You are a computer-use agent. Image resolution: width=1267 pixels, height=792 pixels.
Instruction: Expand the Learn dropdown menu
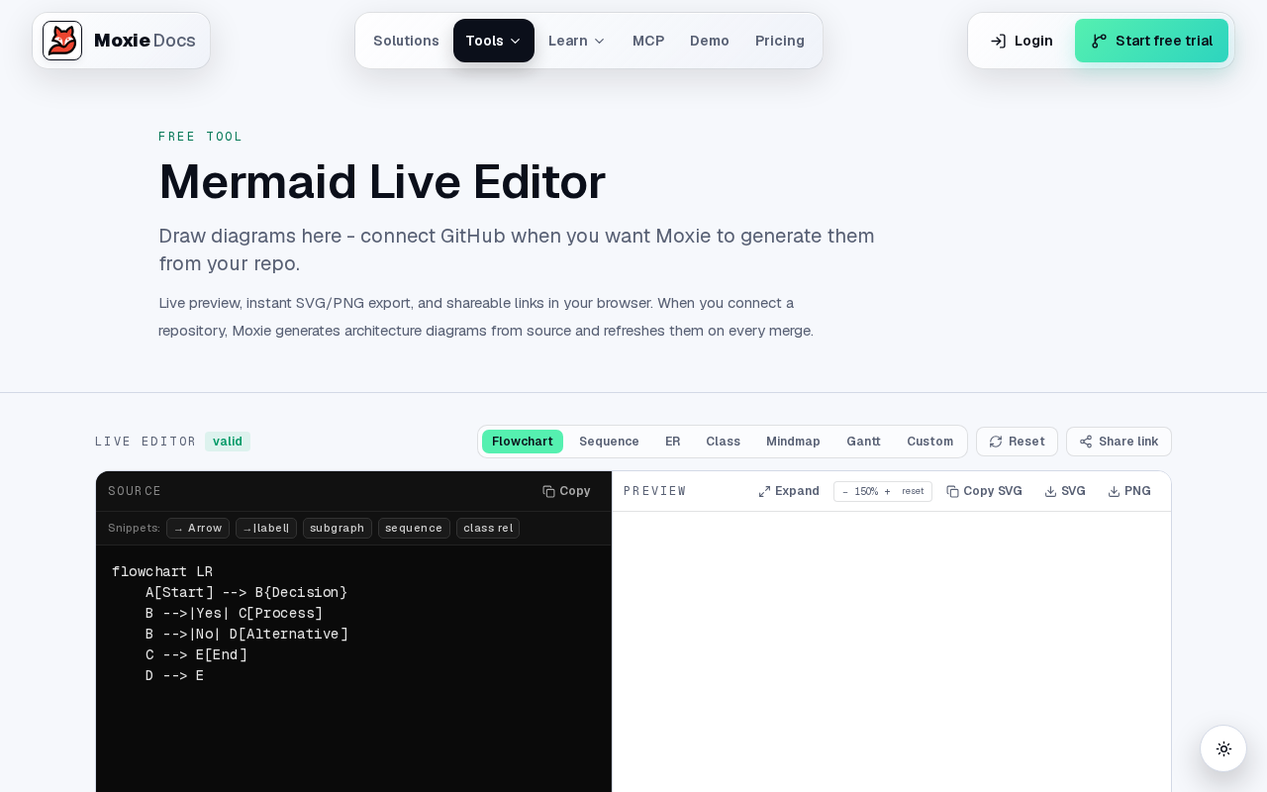[577, 41]
